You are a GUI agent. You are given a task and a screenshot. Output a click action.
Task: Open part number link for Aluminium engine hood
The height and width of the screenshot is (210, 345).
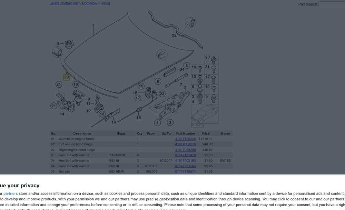tap(185, 139)
